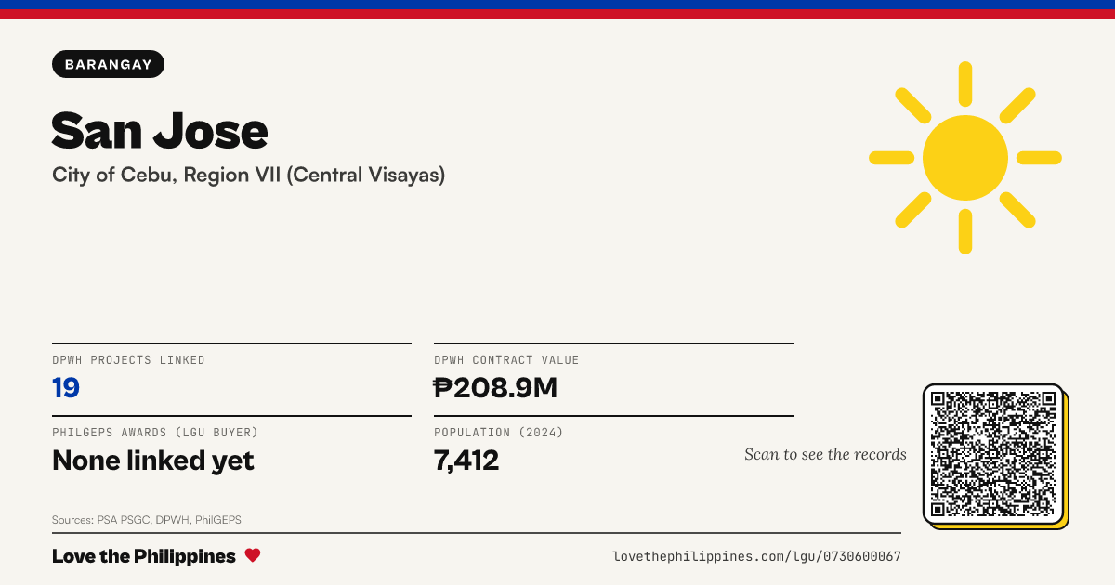Click the San Jose heading
The image size is (1115, 585).
[x=160, y=131]
